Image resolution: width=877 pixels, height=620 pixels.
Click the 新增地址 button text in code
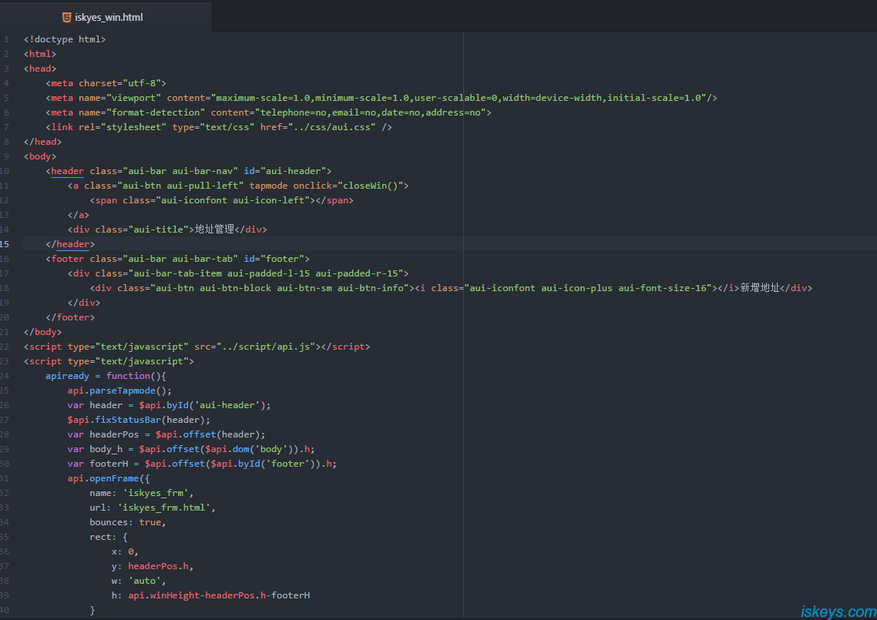point(761,288)
